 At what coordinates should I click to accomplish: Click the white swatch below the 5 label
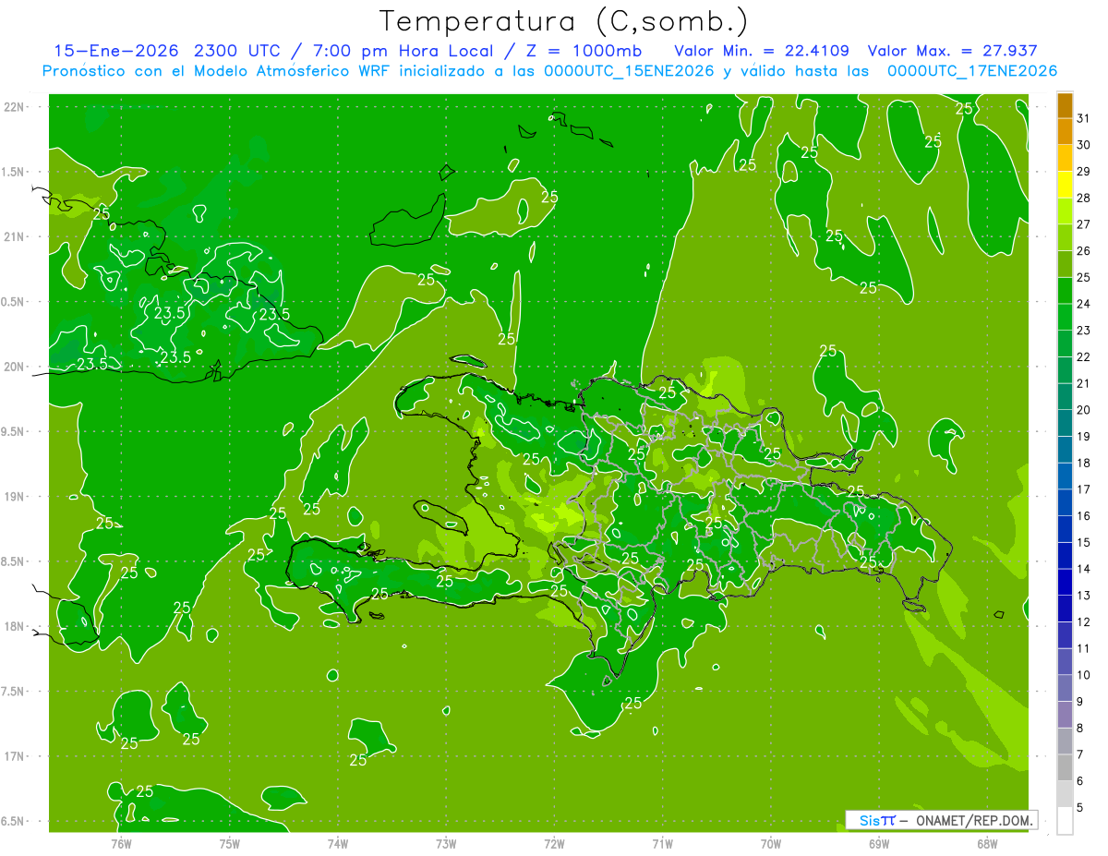coord(1065,821)
